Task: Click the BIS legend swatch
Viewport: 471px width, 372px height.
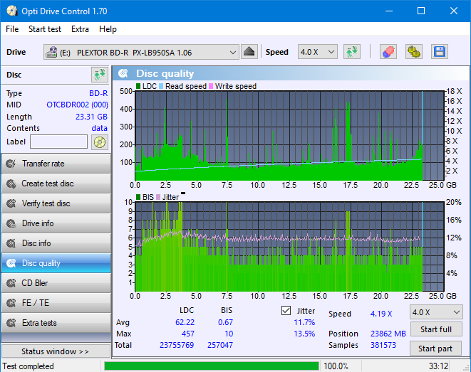Action: pyautogui.click(x=138, y=197)
